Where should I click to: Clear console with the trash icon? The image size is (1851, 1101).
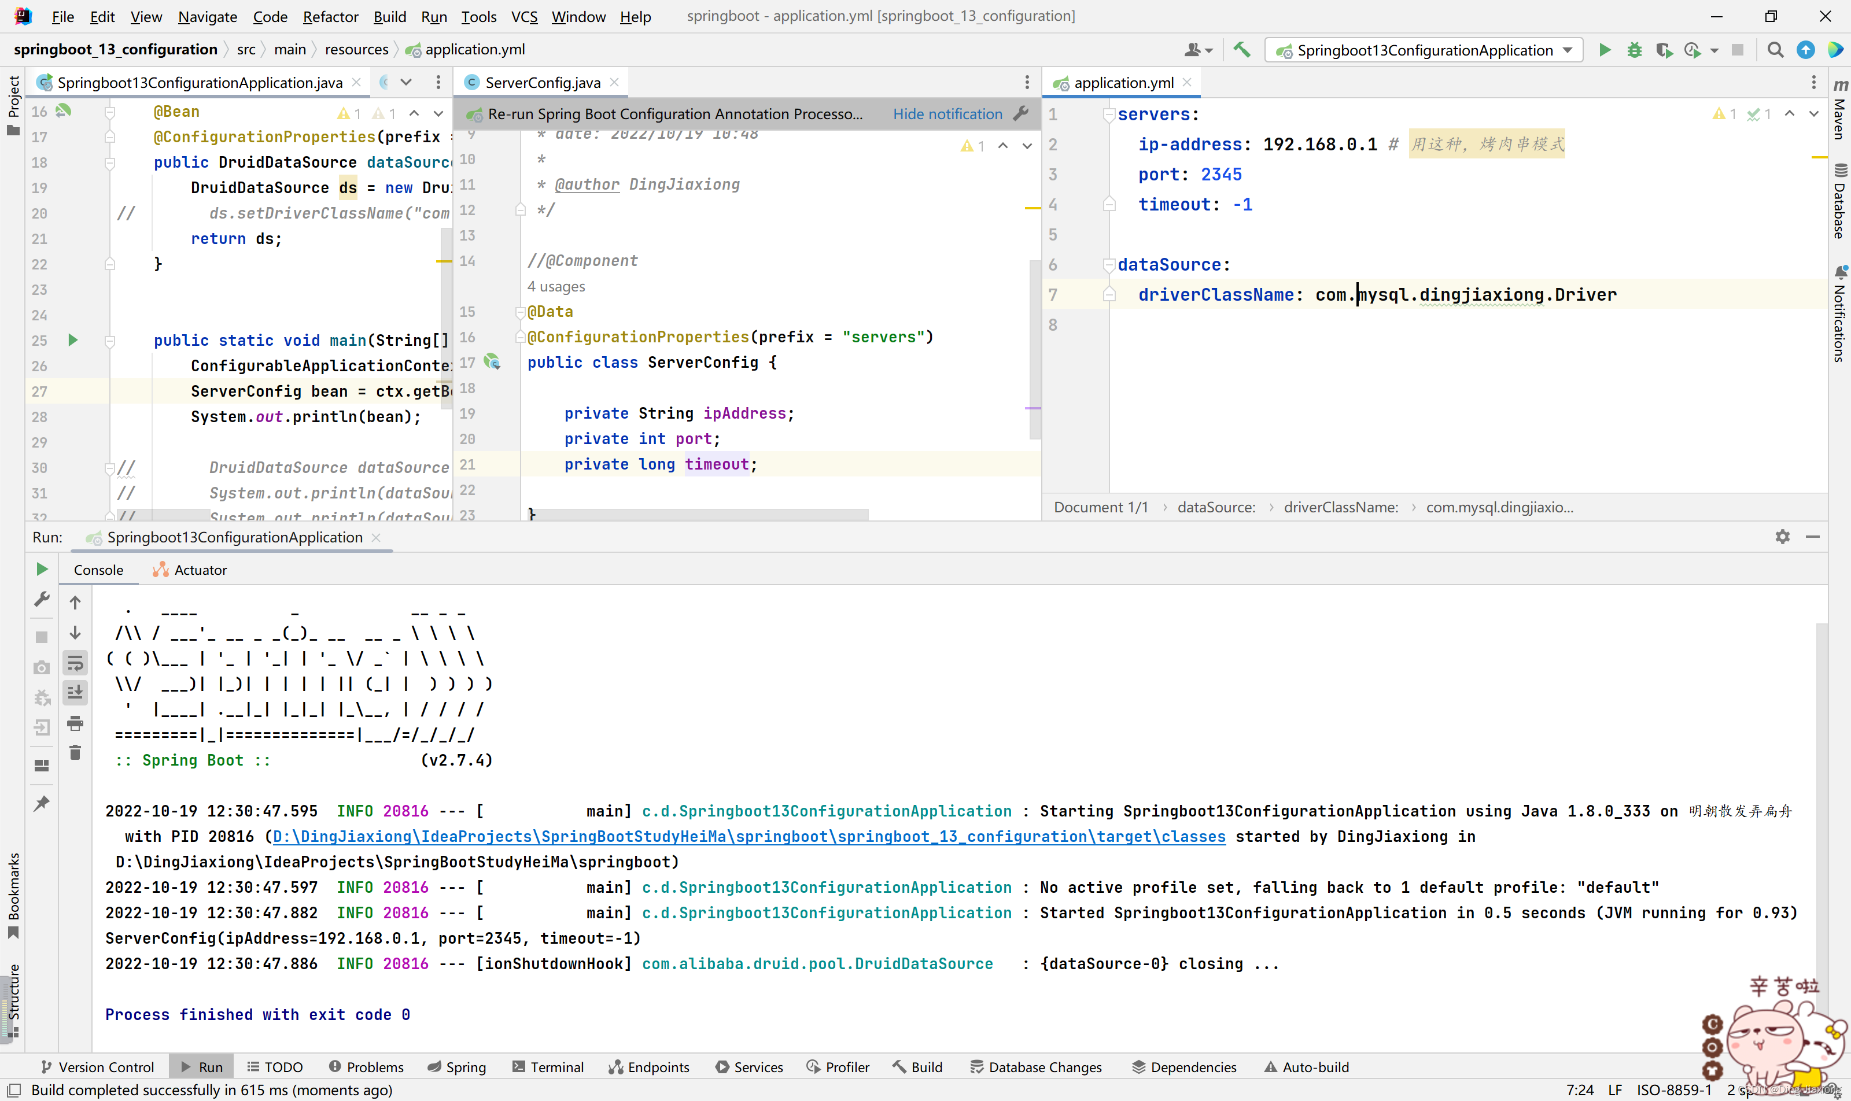[75, 753]
